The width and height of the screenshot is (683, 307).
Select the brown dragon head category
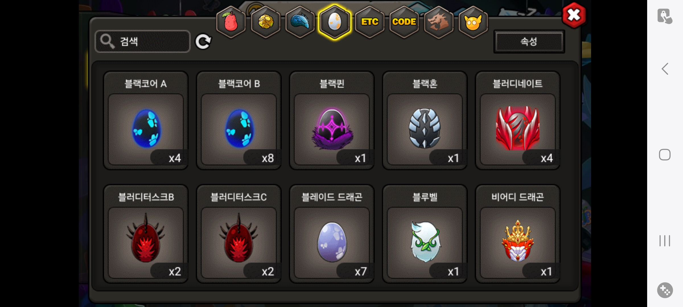point(439,22)
